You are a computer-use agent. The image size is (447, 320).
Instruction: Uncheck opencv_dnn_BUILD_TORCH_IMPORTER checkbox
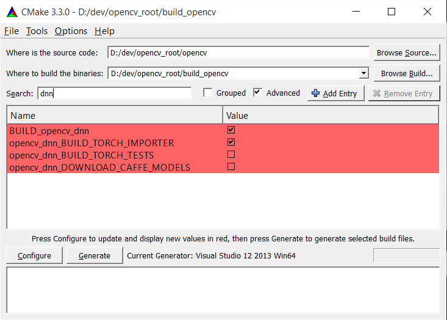coord(231,142)
